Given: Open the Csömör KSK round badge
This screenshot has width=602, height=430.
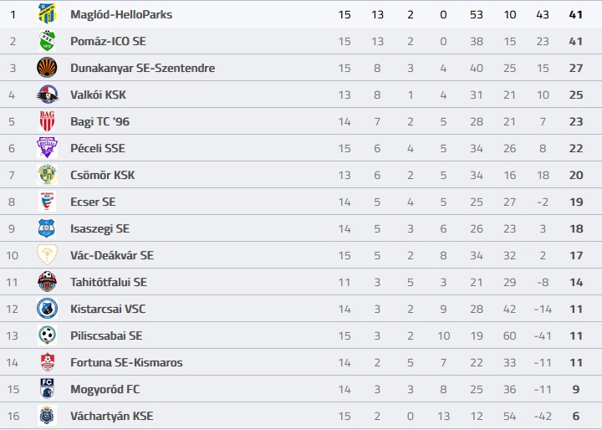Looking at the screenshot, I should pos(47,175).
